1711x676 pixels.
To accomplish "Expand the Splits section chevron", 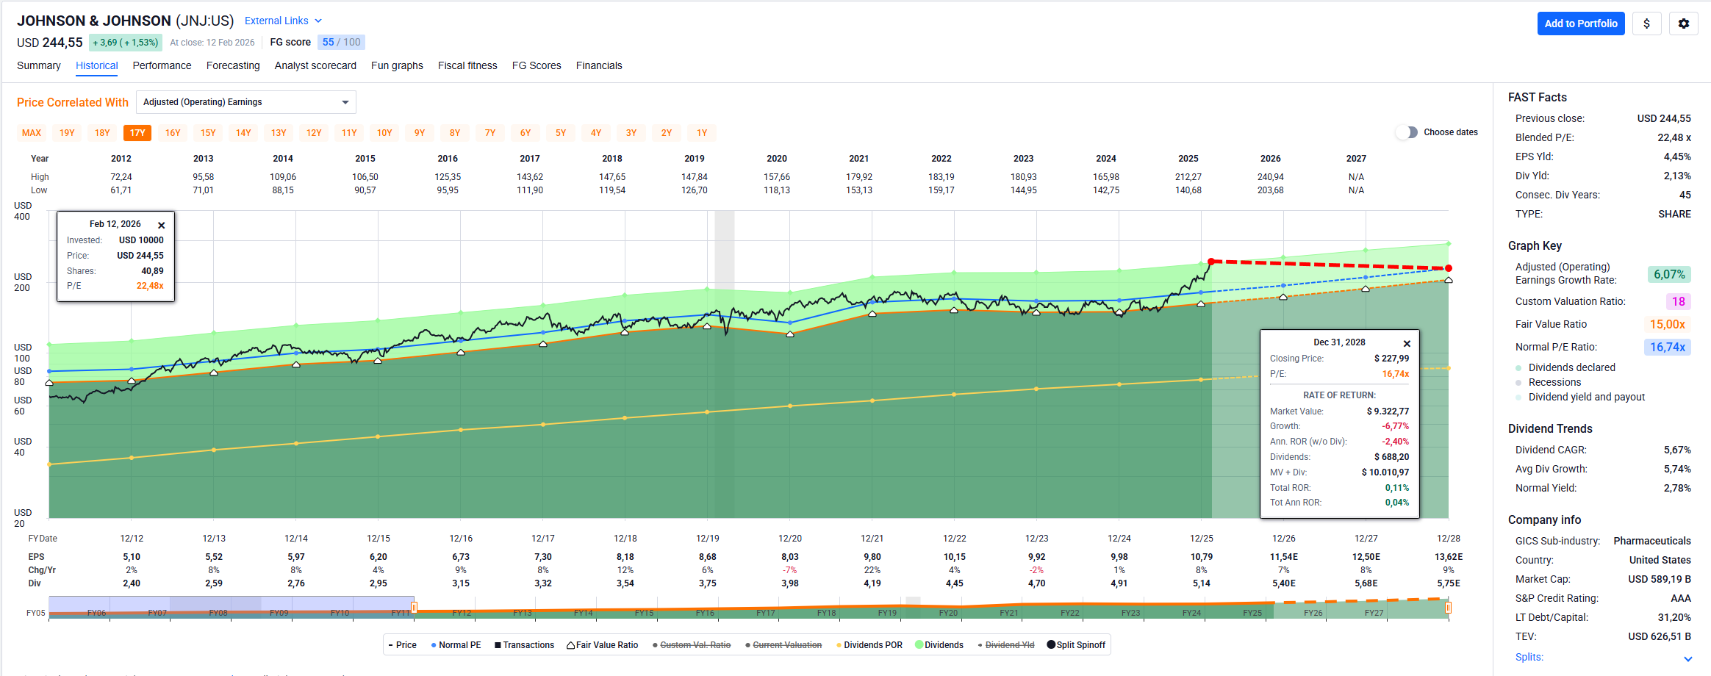I will pyautogui.click(x=1687, y=658).
